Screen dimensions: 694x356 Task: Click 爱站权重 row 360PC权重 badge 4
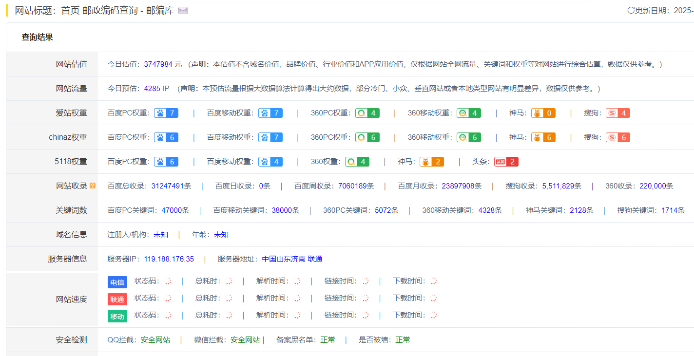pyautogui.click(x=367, y=113)
